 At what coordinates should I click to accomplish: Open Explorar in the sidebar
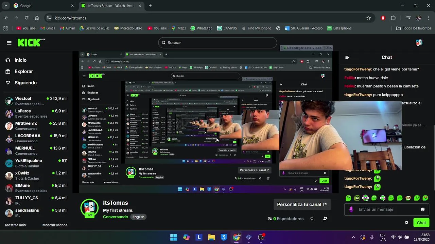coord(19,72)
